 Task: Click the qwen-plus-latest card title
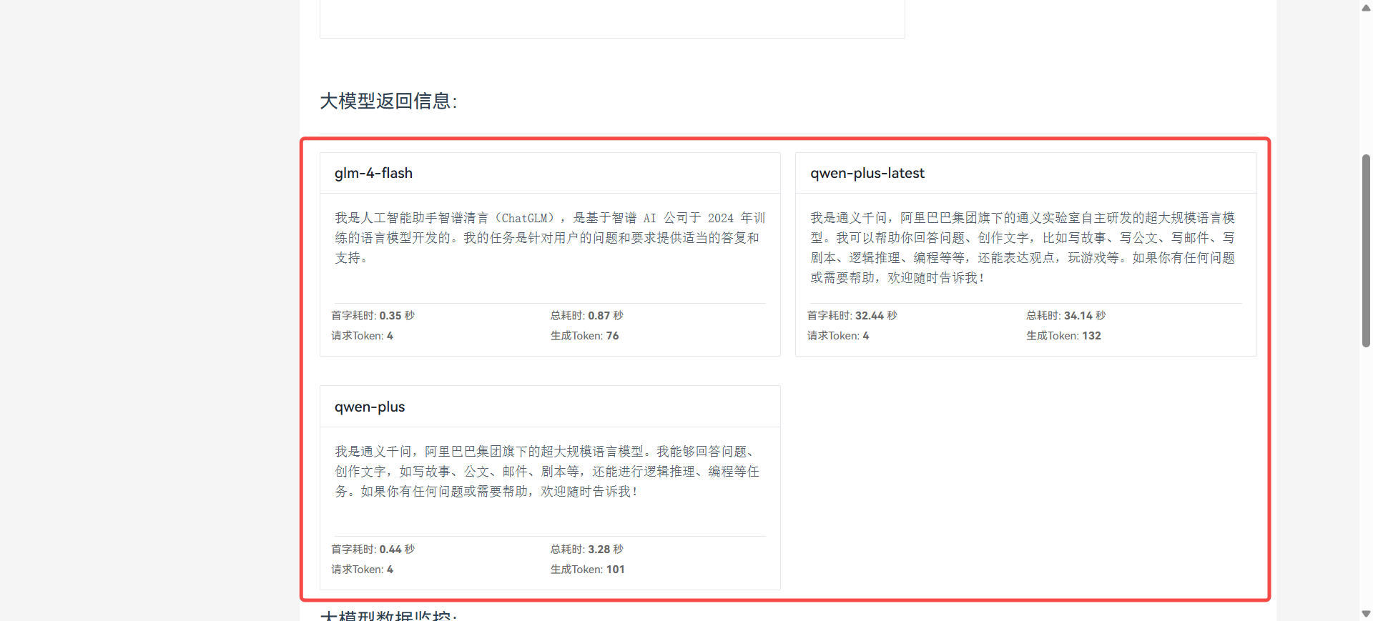(x=867, y=173)
